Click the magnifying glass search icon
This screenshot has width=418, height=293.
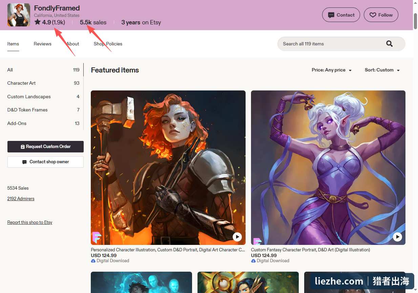tap(390, 44)
